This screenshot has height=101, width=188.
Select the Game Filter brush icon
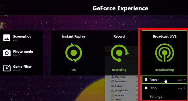pyautogui.click(x=7, y=68)
